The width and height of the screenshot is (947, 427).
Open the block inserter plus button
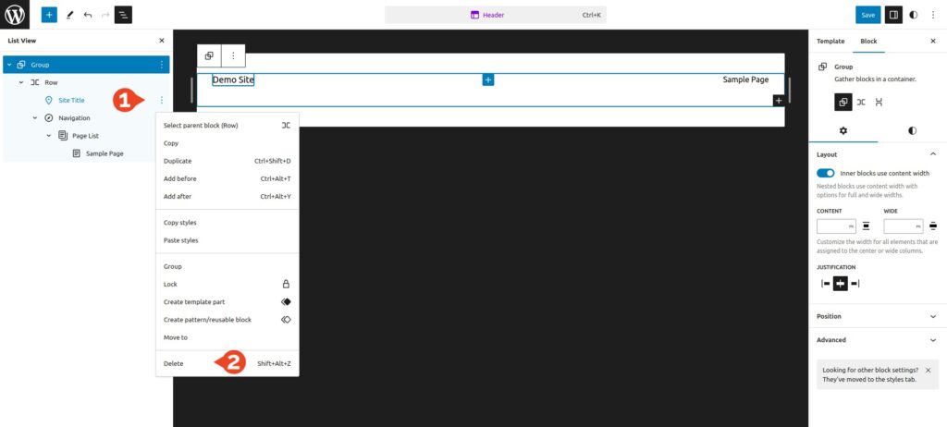pos(49,15)
